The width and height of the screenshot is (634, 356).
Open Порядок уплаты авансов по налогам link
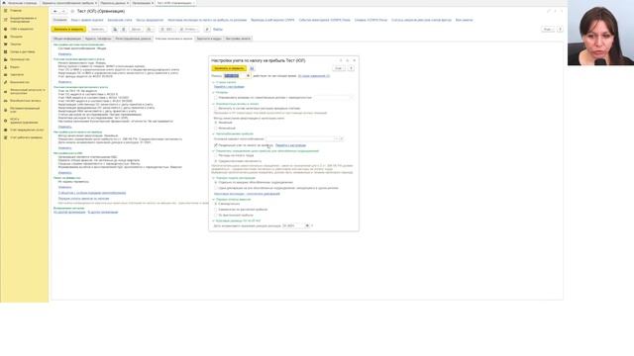(x=83, y=199)
